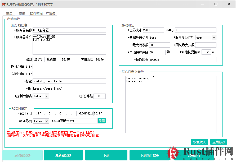Click the 服务器名称 input field
This screenshot has height=162, width=236.
(69, 30)
